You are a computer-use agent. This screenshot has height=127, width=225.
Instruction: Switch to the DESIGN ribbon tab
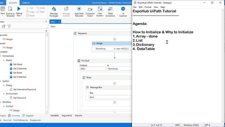[x=13, y=3]
